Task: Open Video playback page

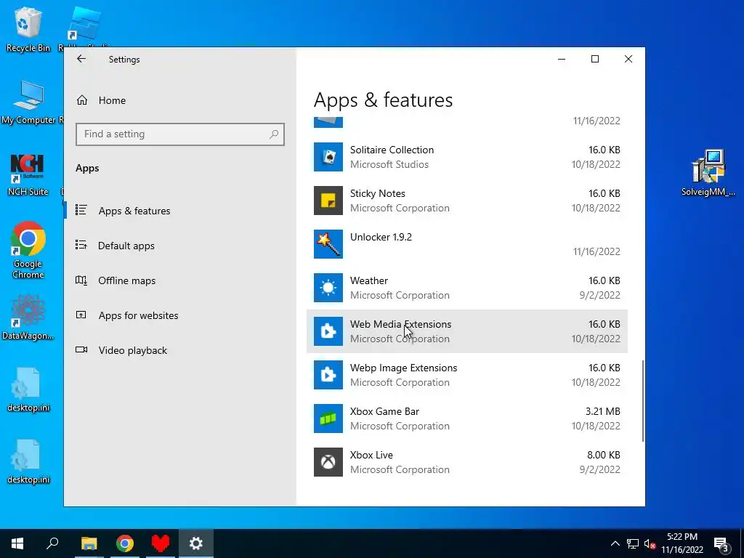Action: [x=133, y=350]
